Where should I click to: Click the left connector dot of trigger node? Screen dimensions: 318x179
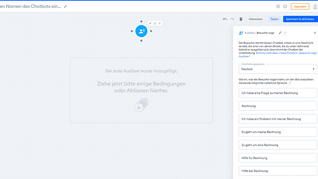point(132,31)
